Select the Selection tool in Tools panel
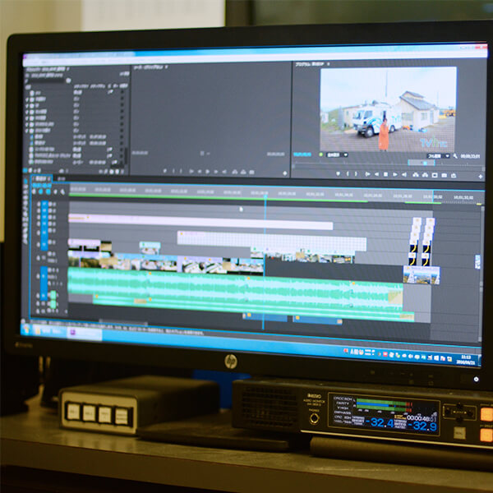Viewport: 493px width, 493px height. [25, 182]
